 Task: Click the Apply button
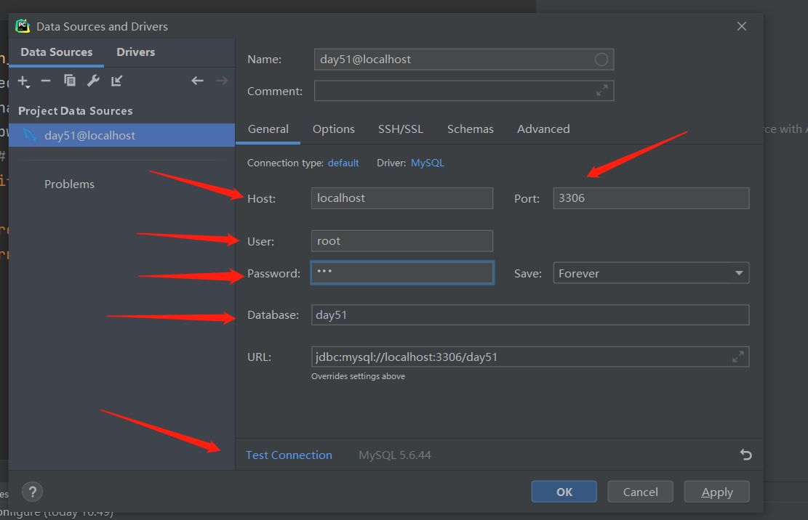(x=716, y=492)
